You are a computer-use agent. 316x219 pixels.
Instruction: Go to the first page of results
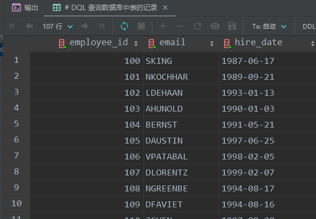(12, 26)
